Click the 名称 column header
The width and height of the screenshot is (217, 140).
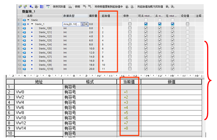coord(44,16)
